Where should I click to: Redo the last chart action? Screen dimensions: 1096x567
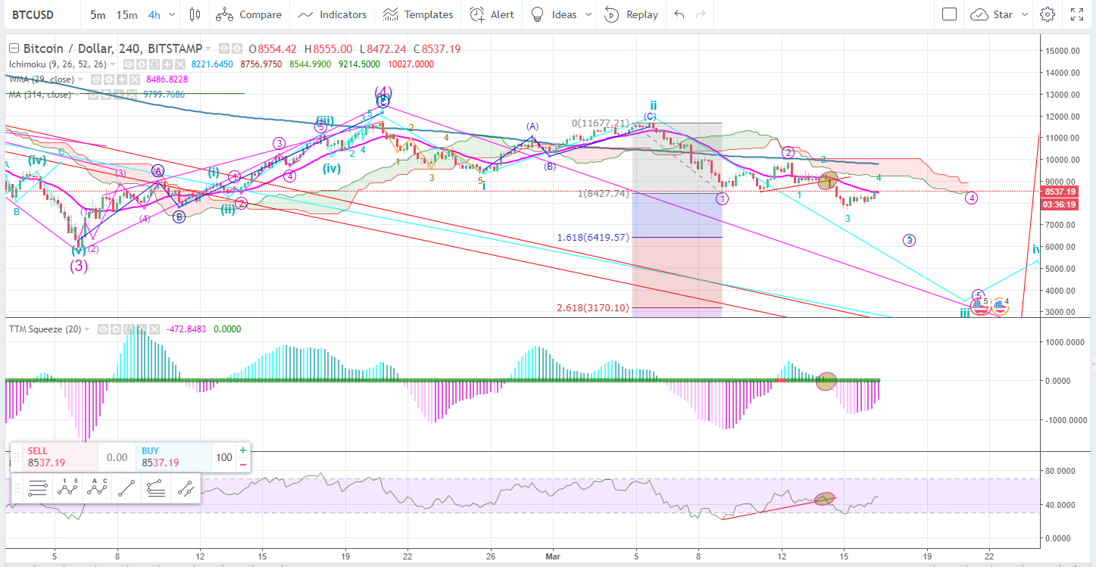[x=701, y=14]
